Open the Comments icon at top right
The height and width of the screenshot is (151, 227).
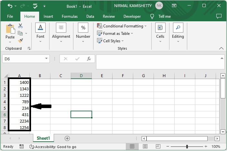point(219,16)
